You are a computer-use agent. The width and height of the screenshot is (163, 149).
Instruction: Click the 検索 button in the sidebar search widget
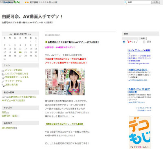tap(143, 38)
